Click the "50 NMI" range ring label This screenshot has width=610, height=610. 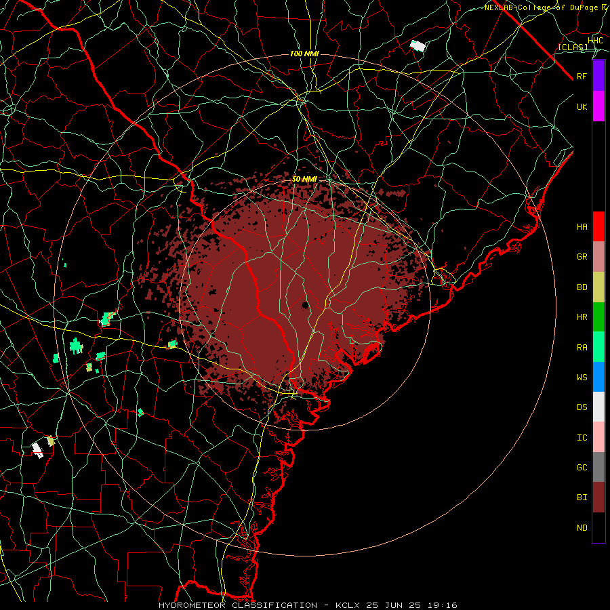(304, 180)
